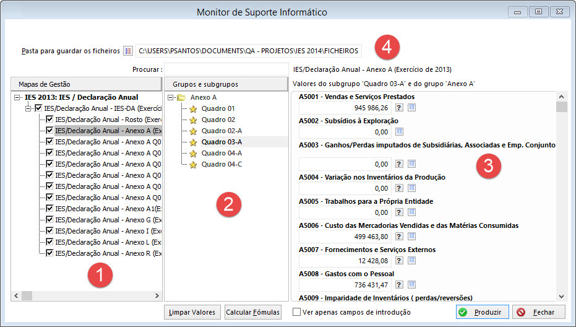Toggle Anexo R row checkbox
This screenshot has height=327, width=576.
(49, 253)
